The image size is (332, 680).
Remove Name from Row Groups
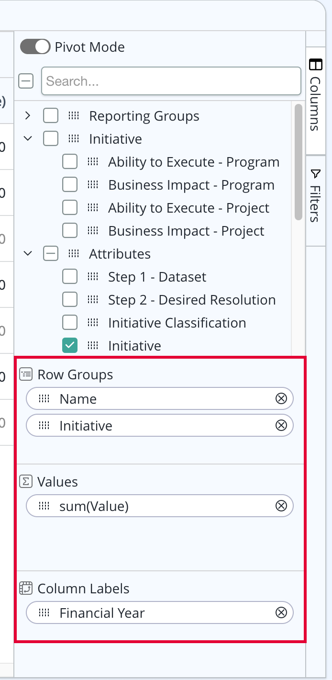click(x=281, y=398)
